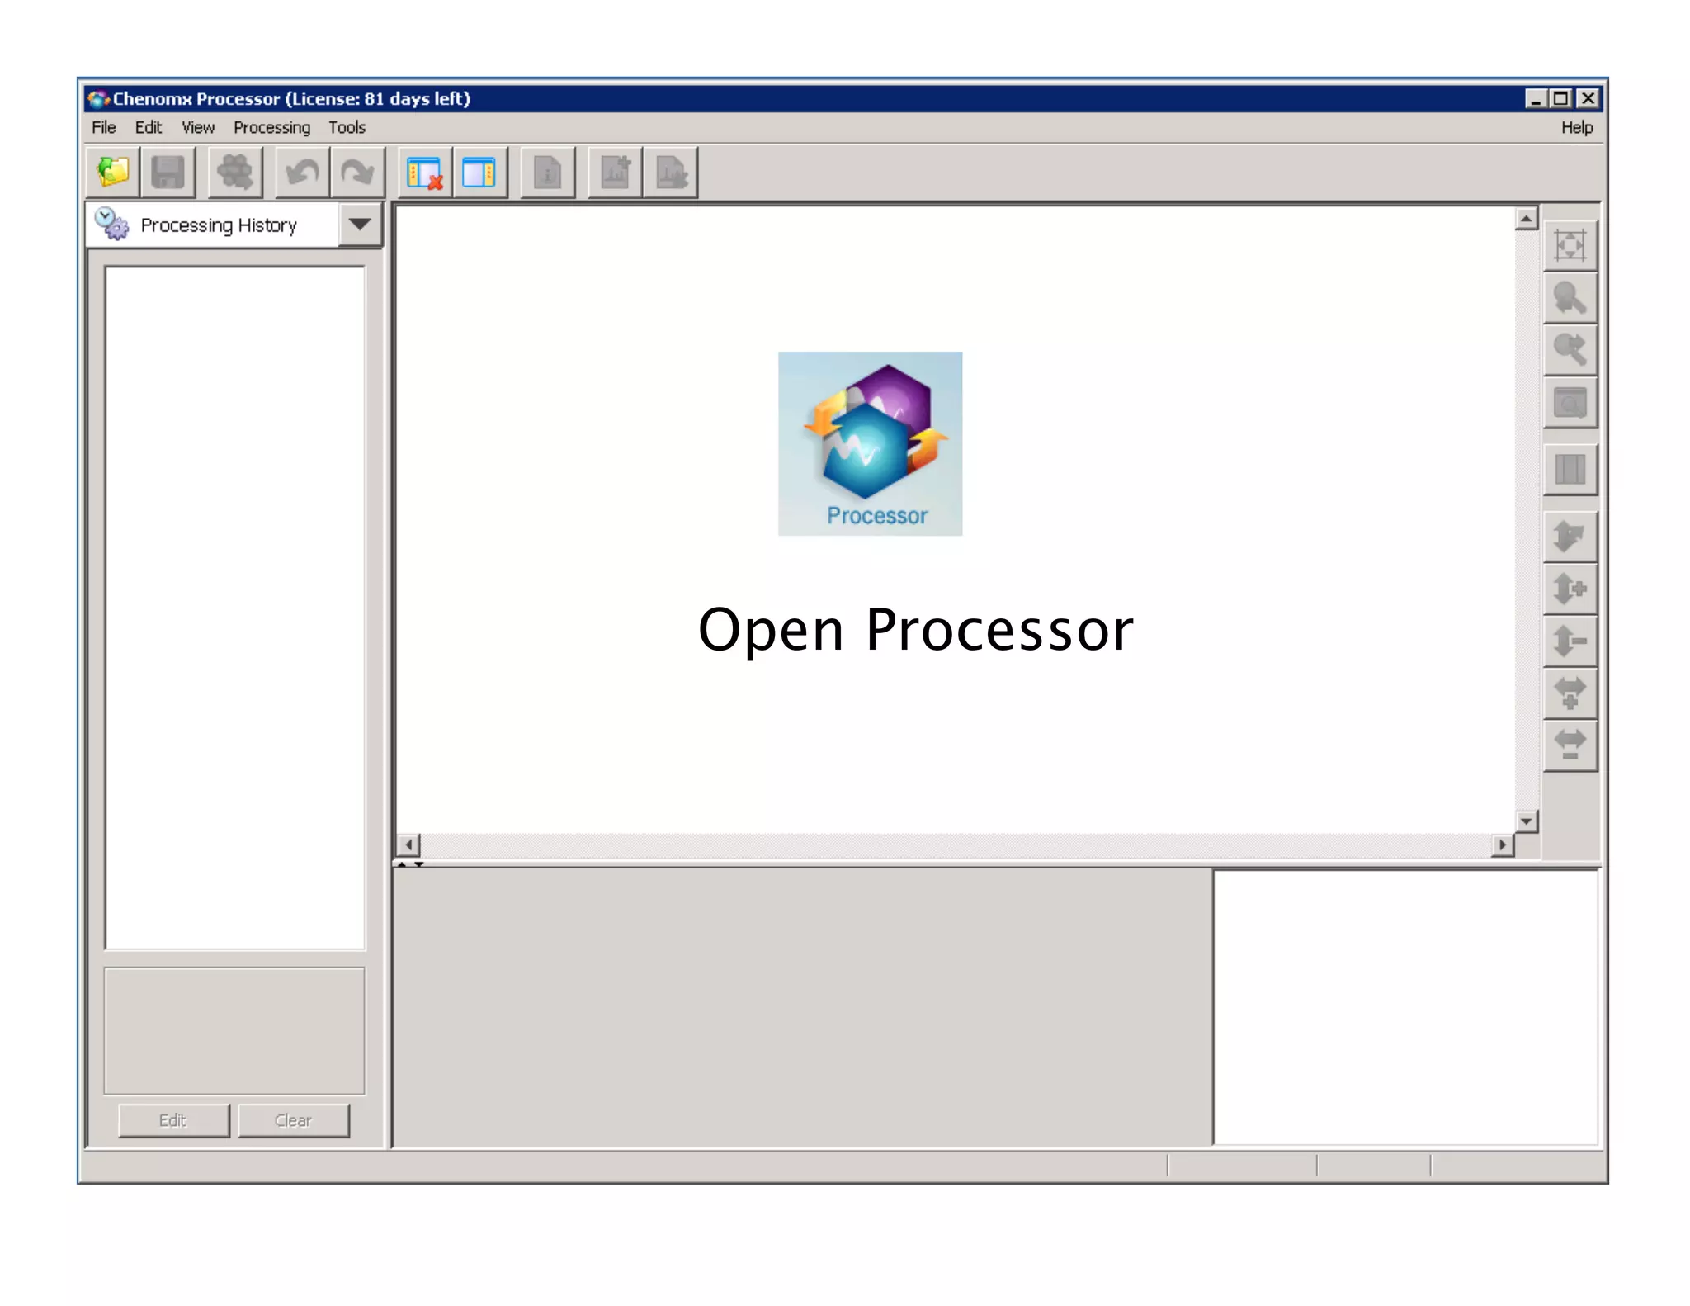Image resolution: width=1690 pixels, height=1306 pixels.
Task: Click the horizontal scrollbar left arrow
Action: click(408, 845)
